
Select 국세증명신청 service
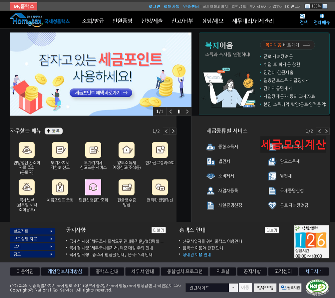point(286,190)
